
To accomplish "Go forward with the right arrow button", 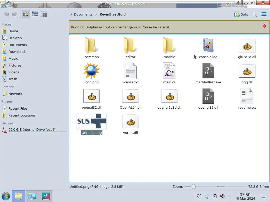I will coord(15,14).
